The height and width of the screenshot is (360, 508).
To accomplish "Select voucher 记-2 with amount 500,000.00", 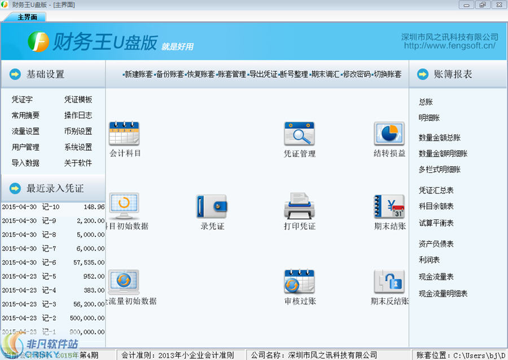I will 53,318.
